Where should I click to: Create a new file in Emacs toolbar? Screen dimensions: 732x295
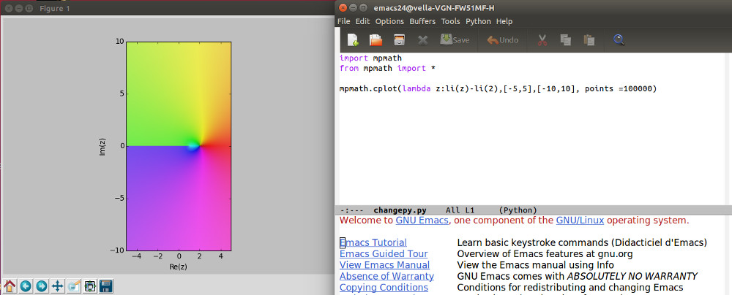coord(353,40)
